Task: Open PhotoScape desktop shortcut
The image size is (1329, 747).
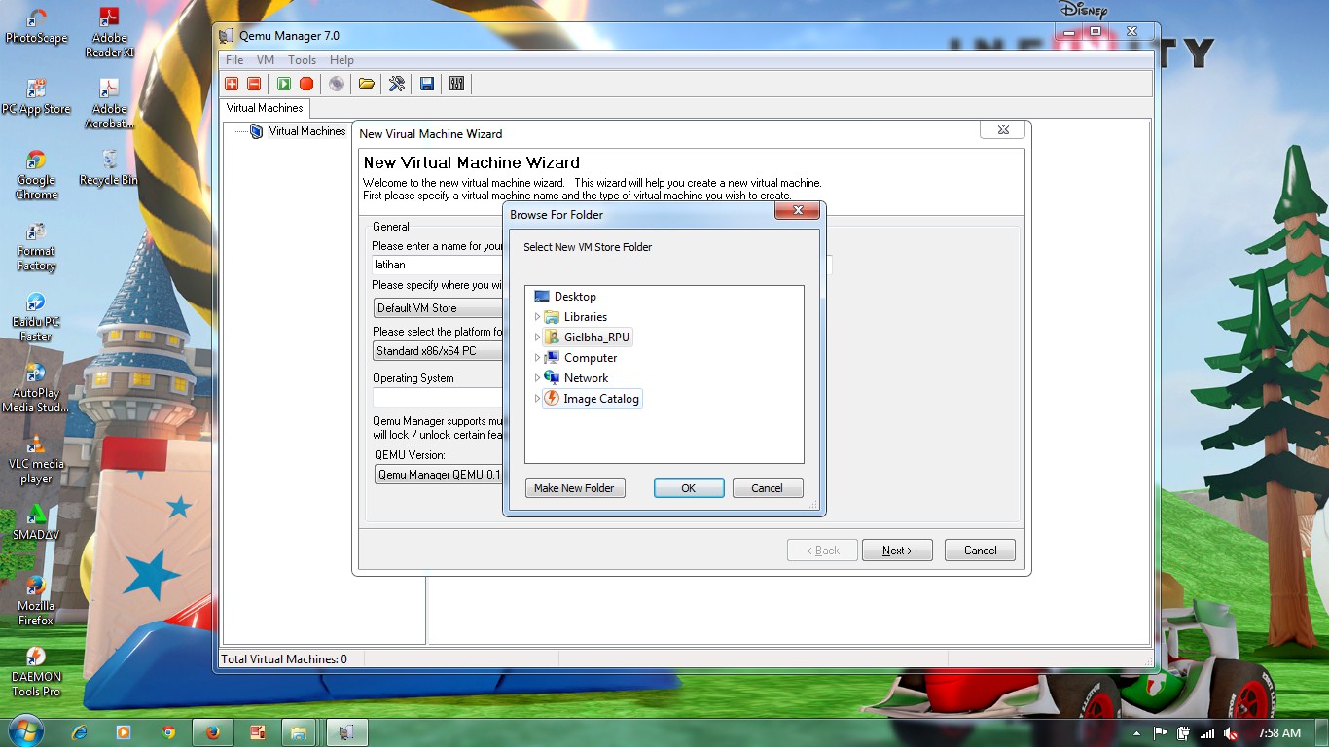Action: click(36, 27)
